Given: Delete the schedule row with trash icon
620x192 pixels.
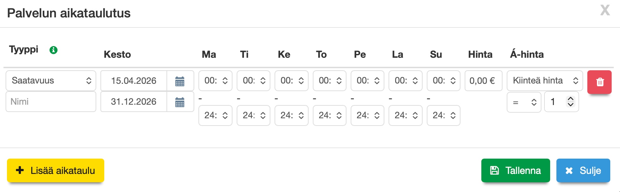Looking at the screenshot, I should pos(599,82).
